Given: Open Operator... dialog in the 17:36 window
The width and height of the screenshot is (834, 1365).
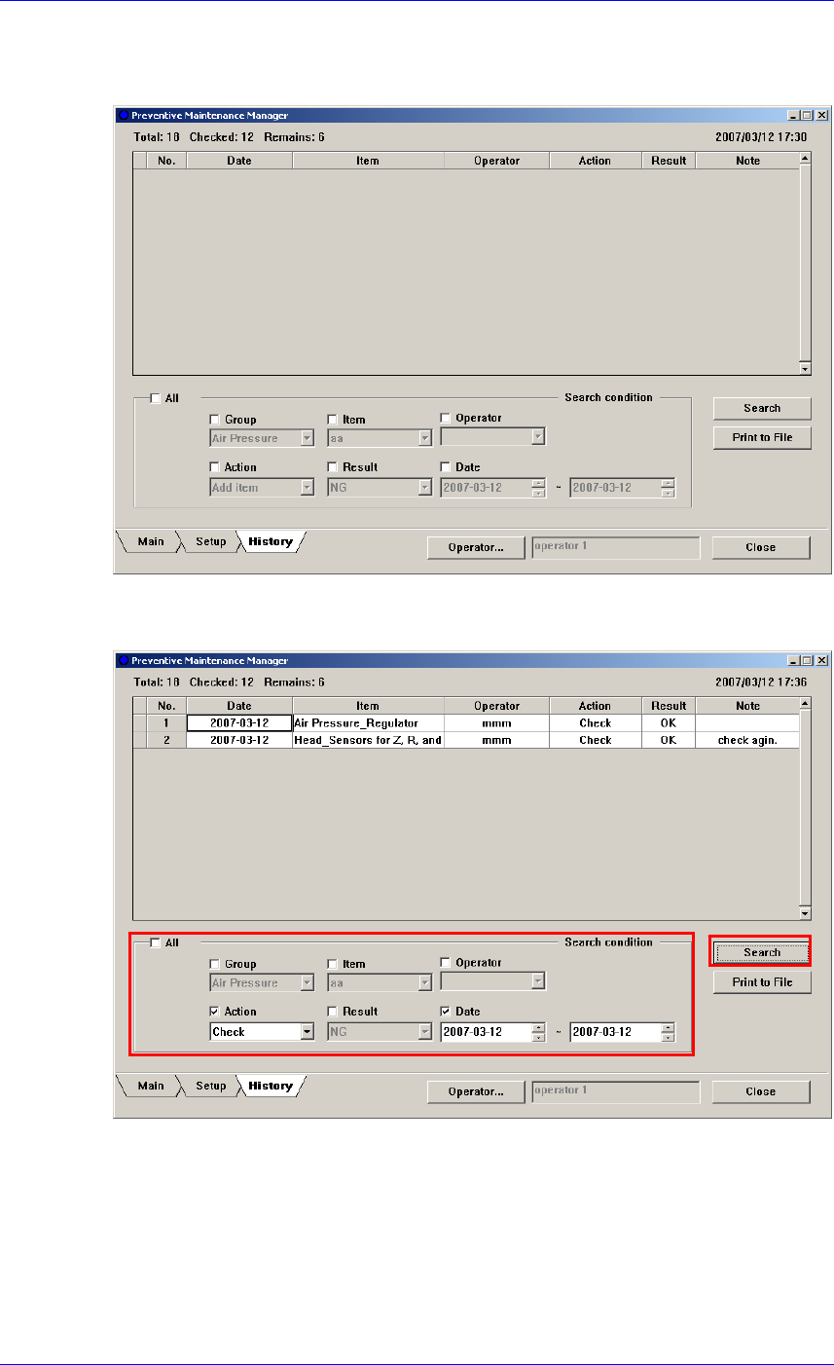Looking at the screenshot, I should 476,1091.
